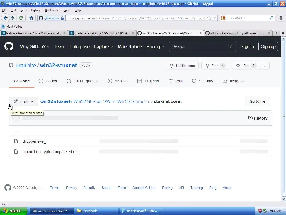Switch to the Wiki tab
The image size is (286, 215).
click(x=176, y=81)
